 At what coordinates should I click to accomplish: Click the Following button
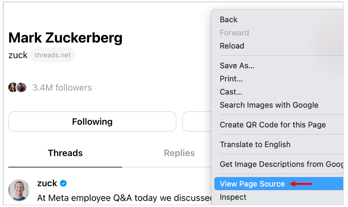tap(92, 122)
